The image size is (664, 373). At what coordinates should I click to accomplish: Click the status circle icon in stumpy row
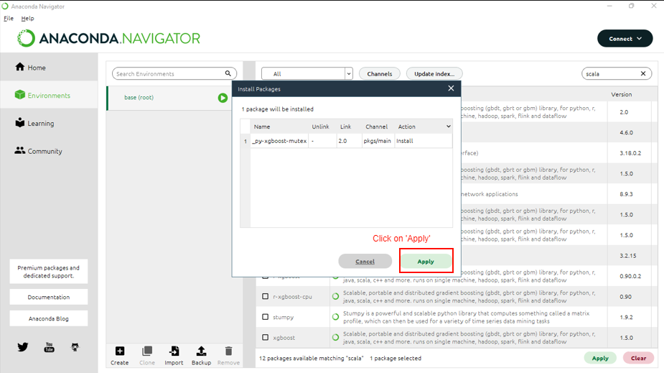pyautogui.click(x=335, y=317)
